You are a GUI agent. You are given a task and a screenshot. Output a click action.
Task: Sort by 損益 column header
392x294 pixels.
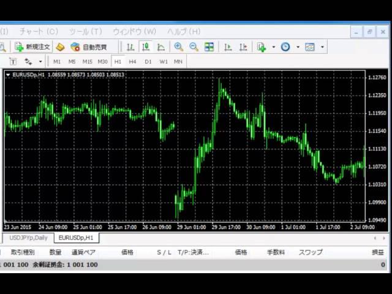click(x=378, y=252)
